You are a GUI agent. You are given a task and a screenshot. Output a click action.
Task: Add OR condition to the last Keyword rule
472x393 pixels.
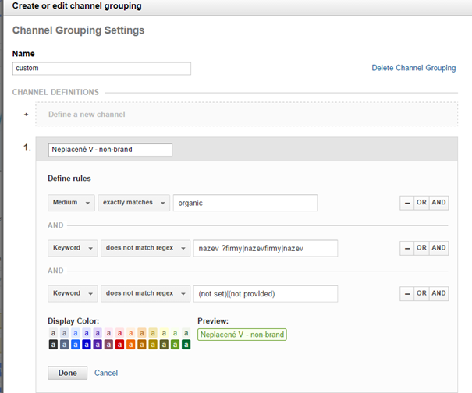tap(421, 293)
